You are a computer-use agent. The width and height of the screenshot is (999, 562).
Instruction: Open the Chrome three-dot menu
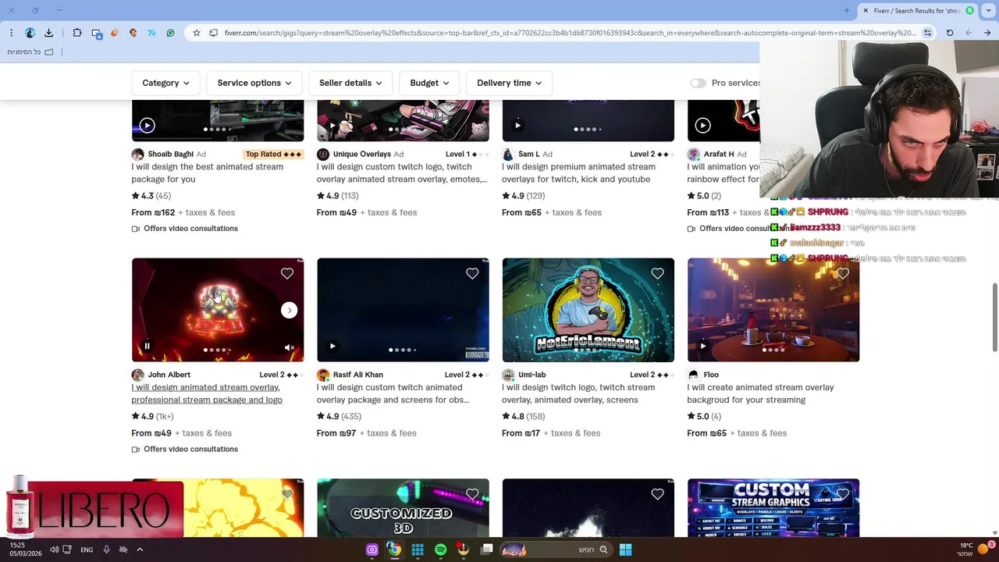(11, 33)
